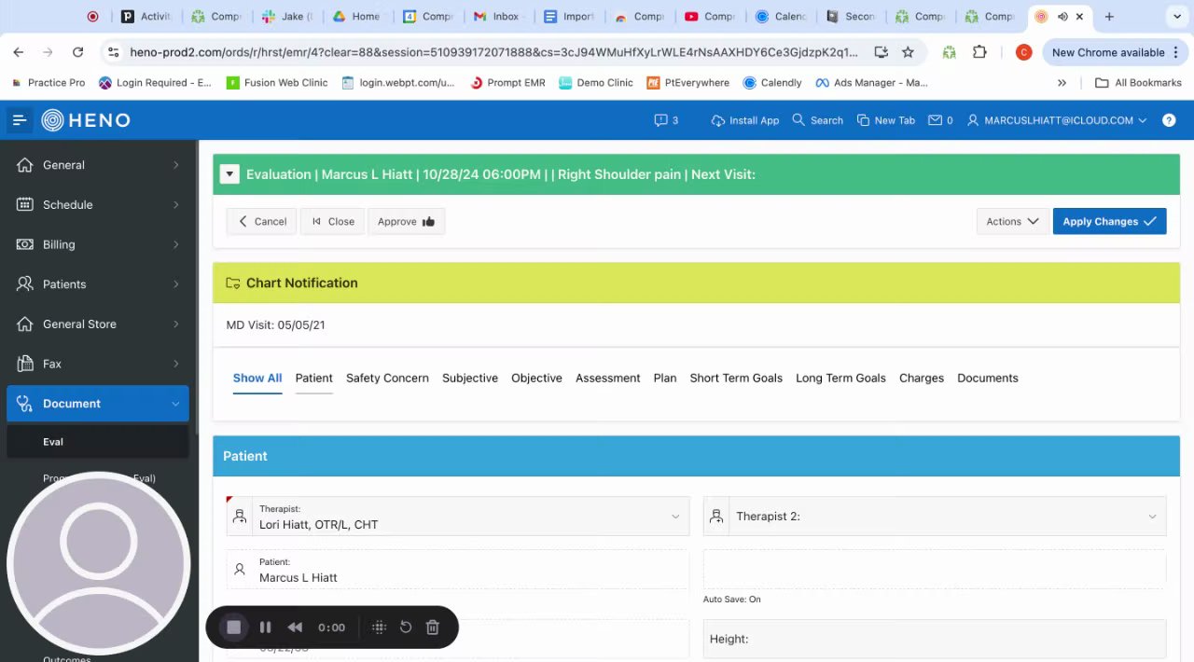Open the Plan tab

pos(665,379)
